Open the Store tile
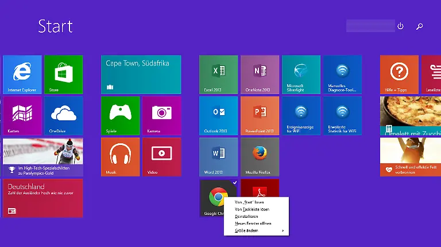The image size is (441, 247). 64,75
